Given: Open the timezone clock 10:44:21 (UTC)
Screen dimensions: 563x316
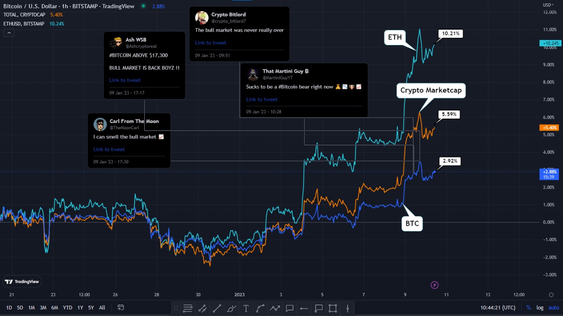Looking at the screenshot, I should pos(497,308).
